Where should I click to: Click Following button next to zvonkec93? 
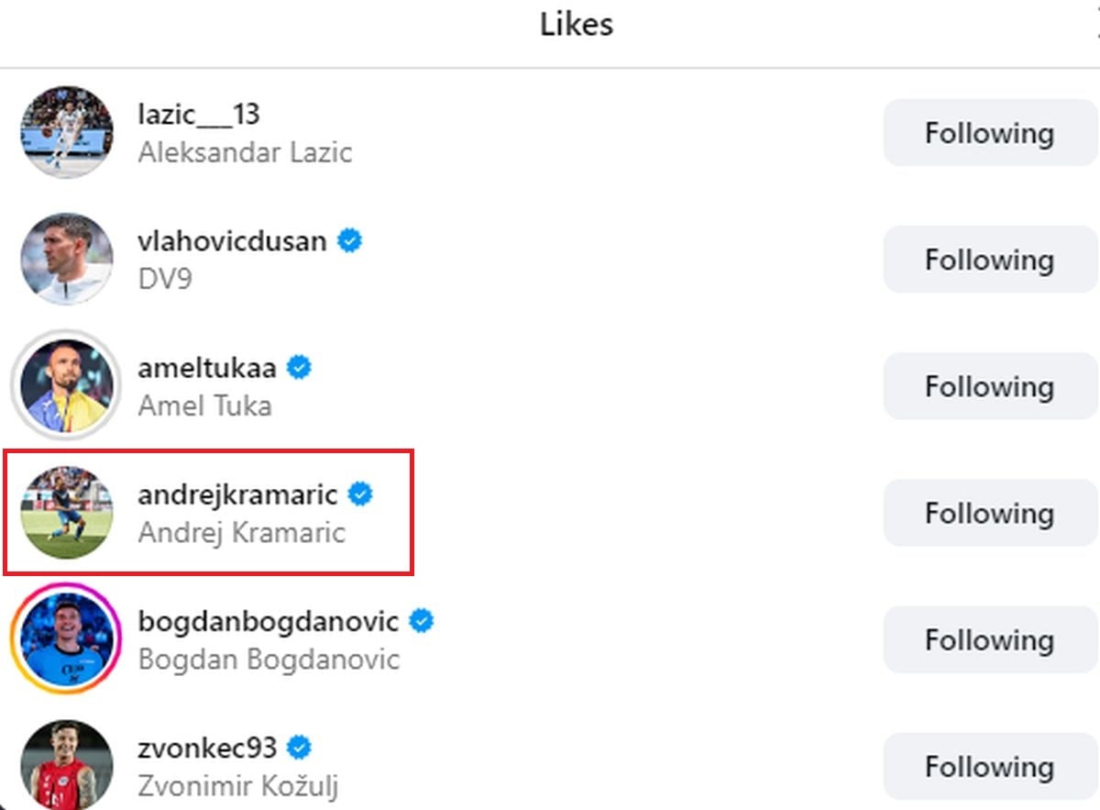click(989, 766)
